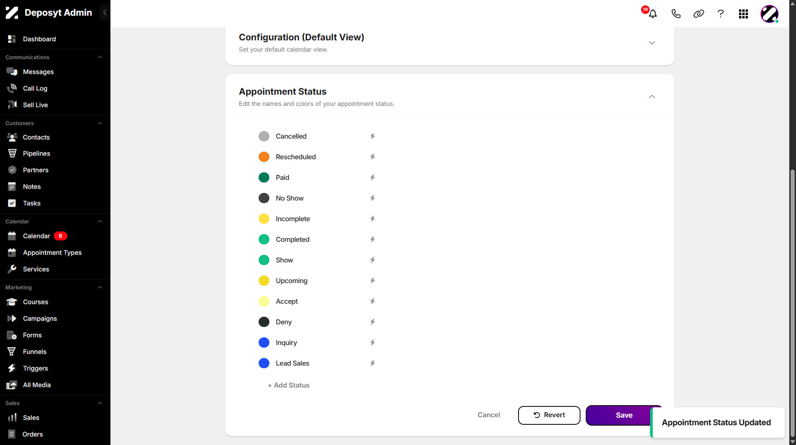The height and width of the screenshot is (445, 796).
Task: Change the gray Cancelled color swatch
Action: pos(264,136)
